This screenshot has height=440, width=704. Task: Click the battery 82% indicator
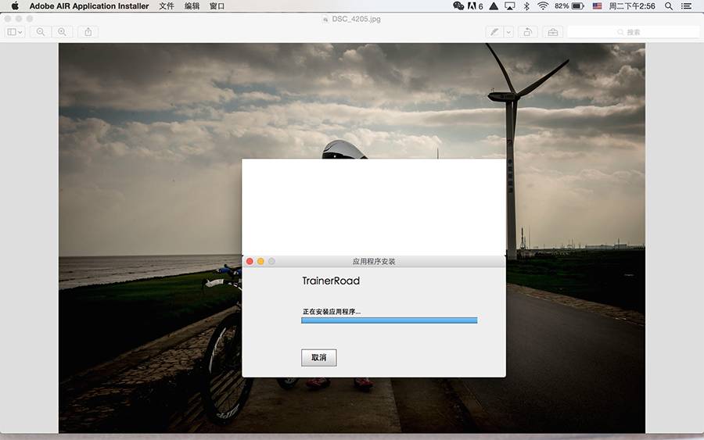569,5
